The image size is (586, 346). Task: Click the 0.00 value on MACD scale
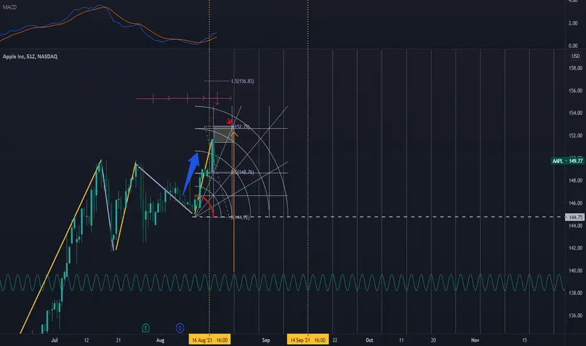click(573, 46)
